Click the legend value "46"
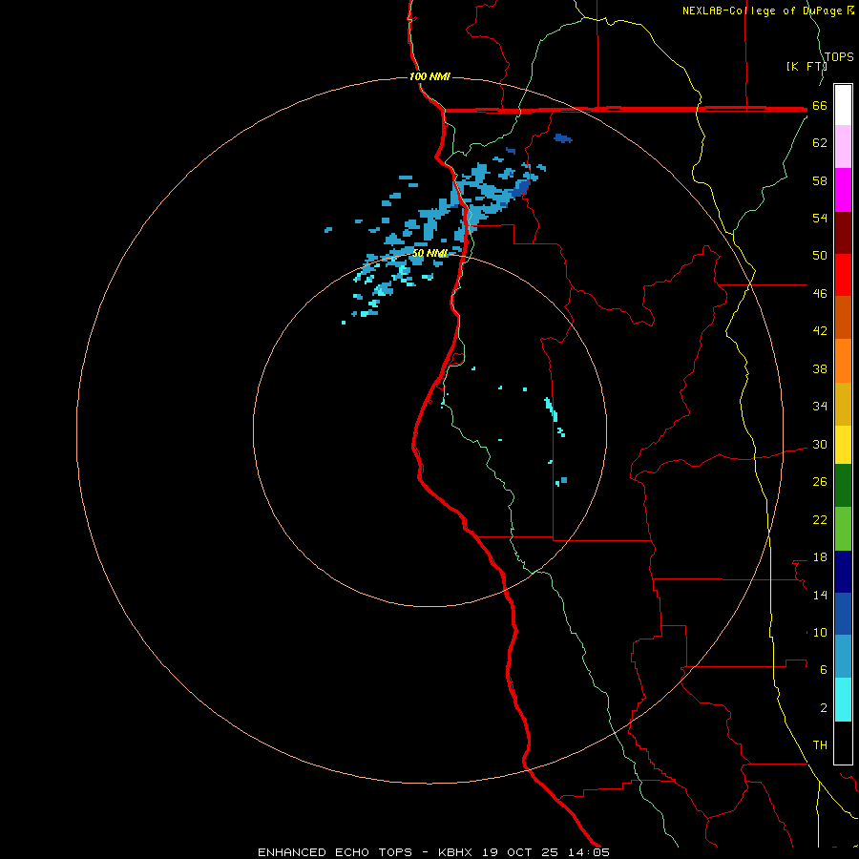The image size is (859, 859). 820,293
